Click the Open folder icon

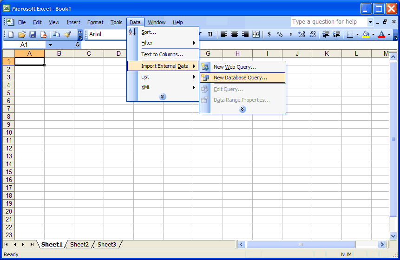tap(22, 34)
